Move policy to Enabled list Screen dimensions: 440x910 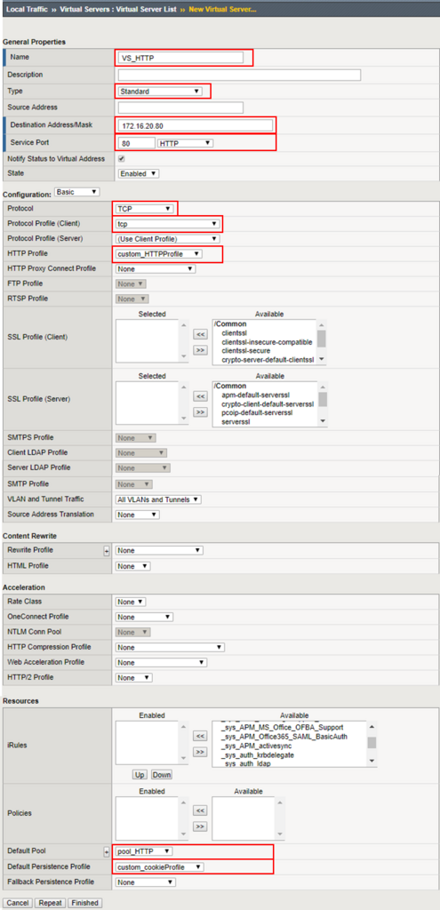(x=200, y=810)
